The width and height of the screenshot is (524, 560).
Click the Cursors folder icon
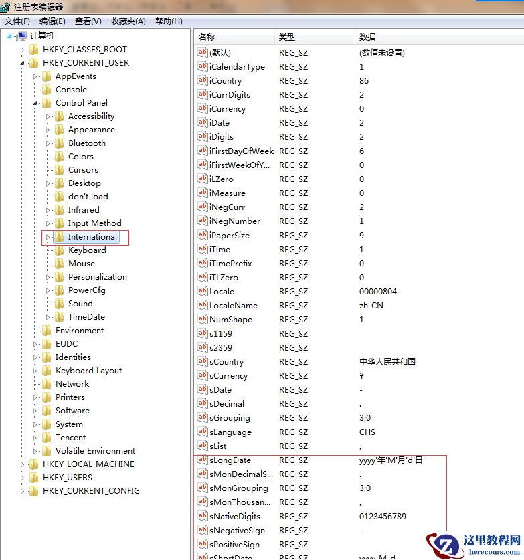coord(60,170)
